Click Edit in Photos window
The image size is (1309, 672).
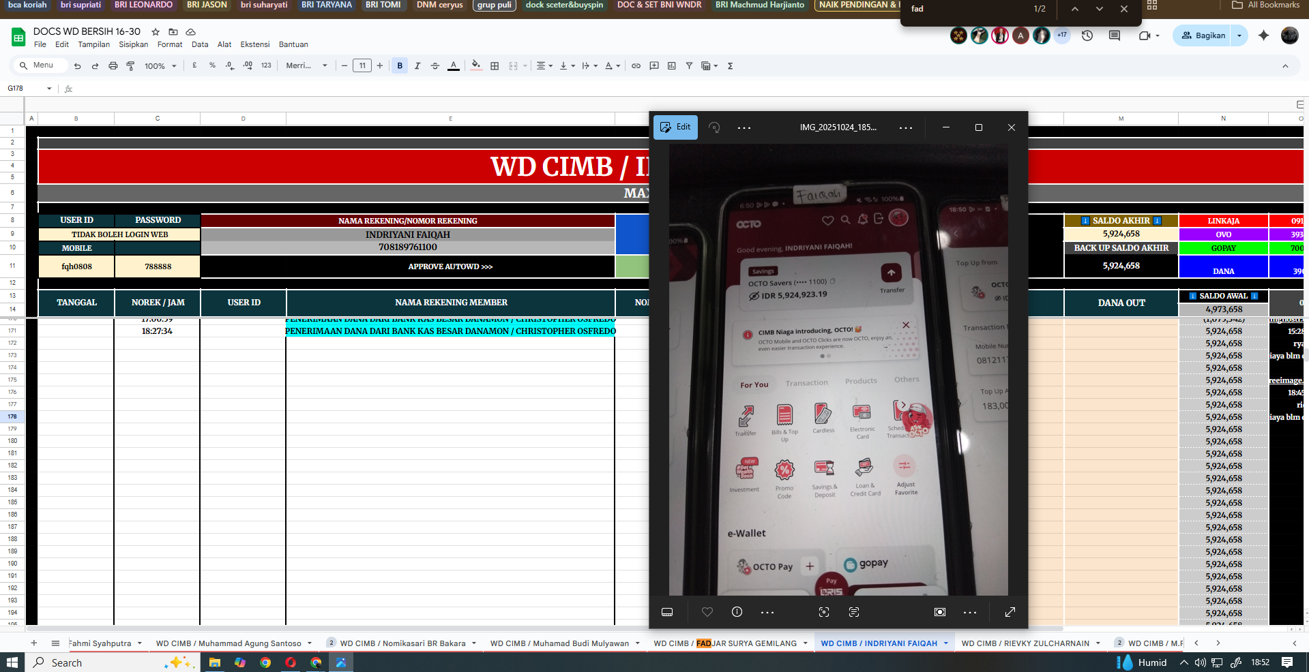pyautogui.click(x=675, y=127)
